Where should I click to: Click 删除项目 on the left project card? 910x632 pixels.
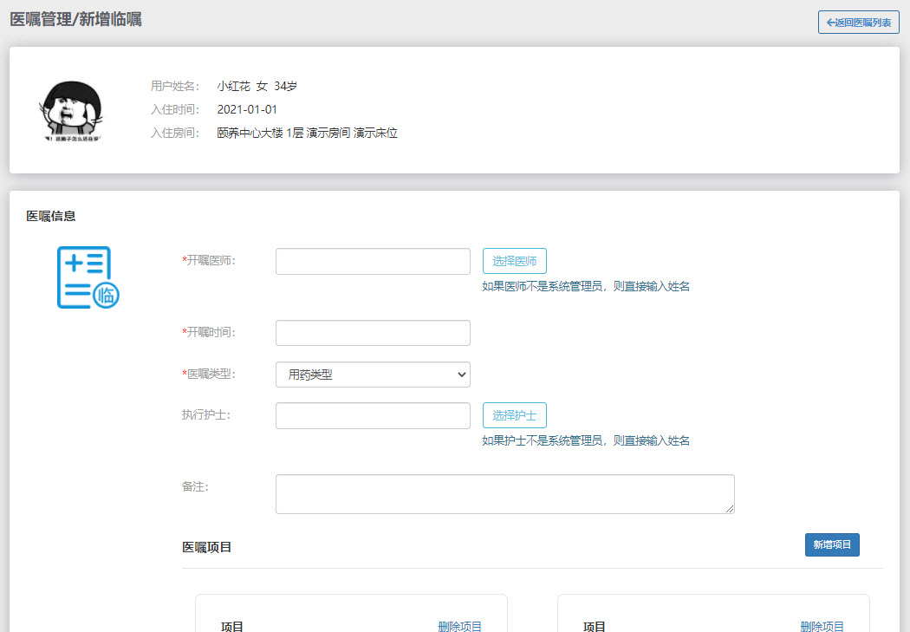click(462, 626)
